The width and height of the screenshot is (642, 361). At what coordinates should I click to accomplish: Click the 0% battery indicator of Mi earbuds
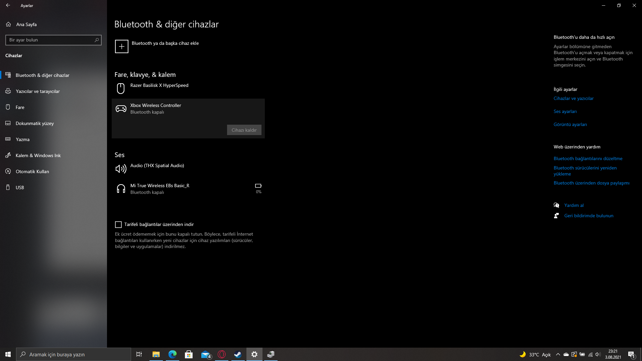[x=258, y=189]
